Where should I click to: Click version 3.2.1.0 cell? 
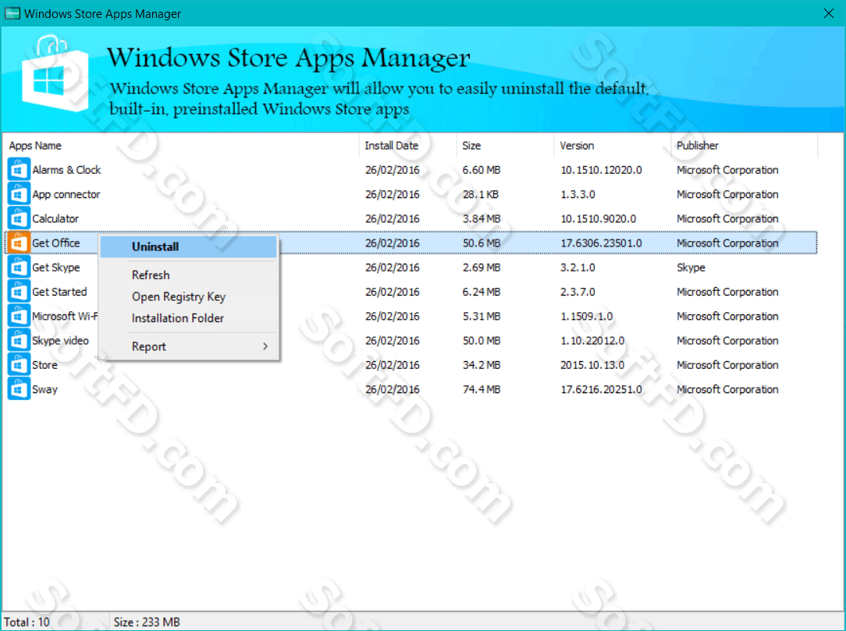tap(578, 268)
